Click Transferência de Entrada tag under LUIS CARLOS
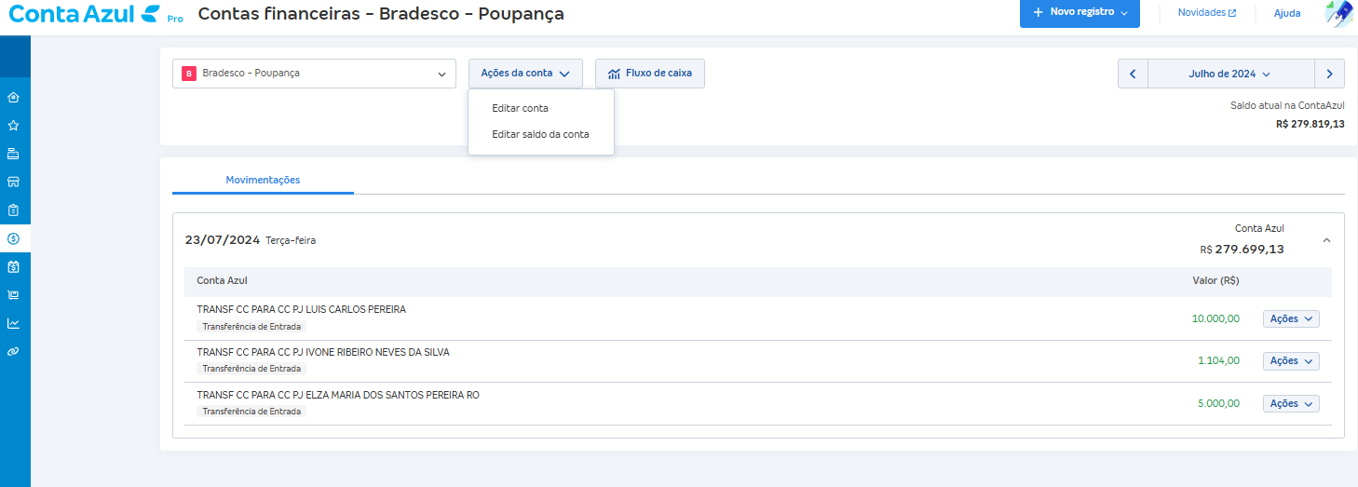This screenshot has width=1358, height=487. coord(251,327)
